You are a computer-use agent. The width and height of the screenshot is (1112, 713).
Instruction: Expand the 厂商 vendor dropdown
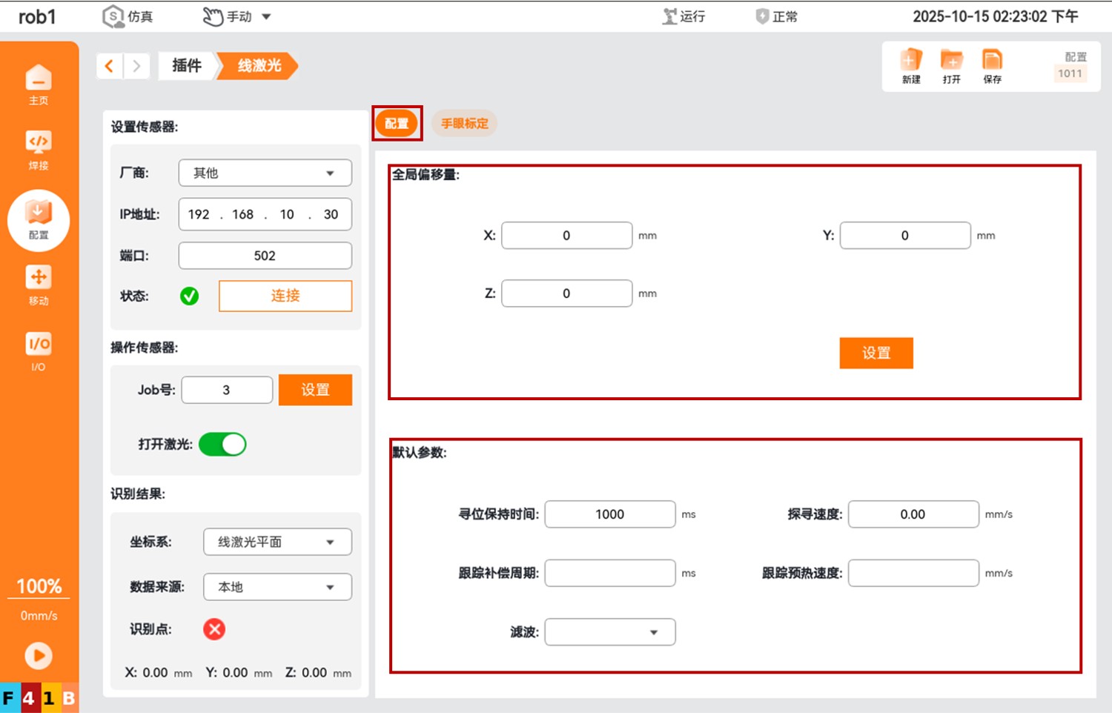(x=265, y=173)
